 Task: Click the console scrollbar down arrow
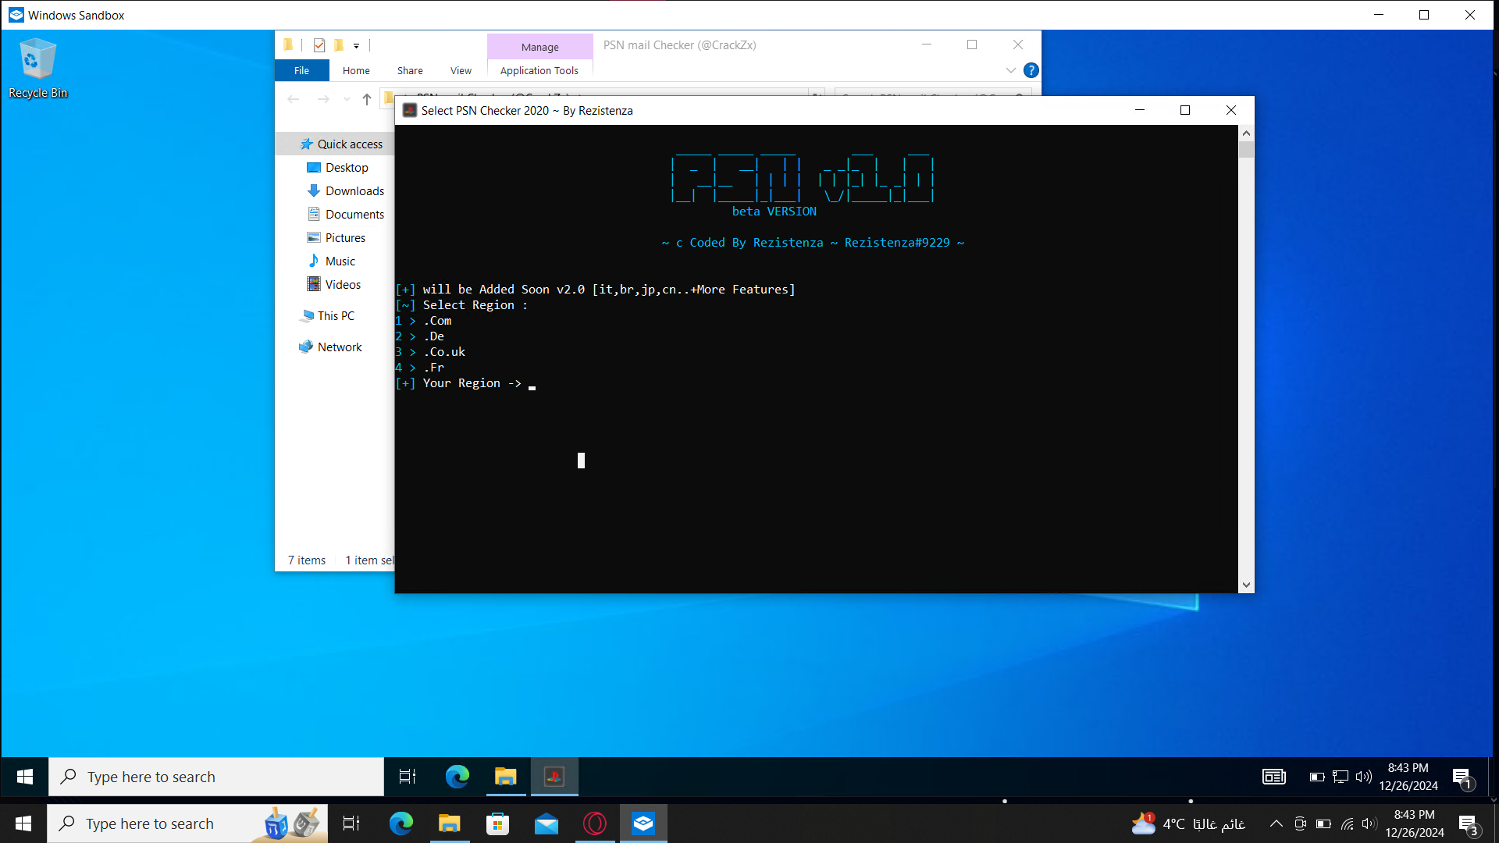pos(1246,585)
